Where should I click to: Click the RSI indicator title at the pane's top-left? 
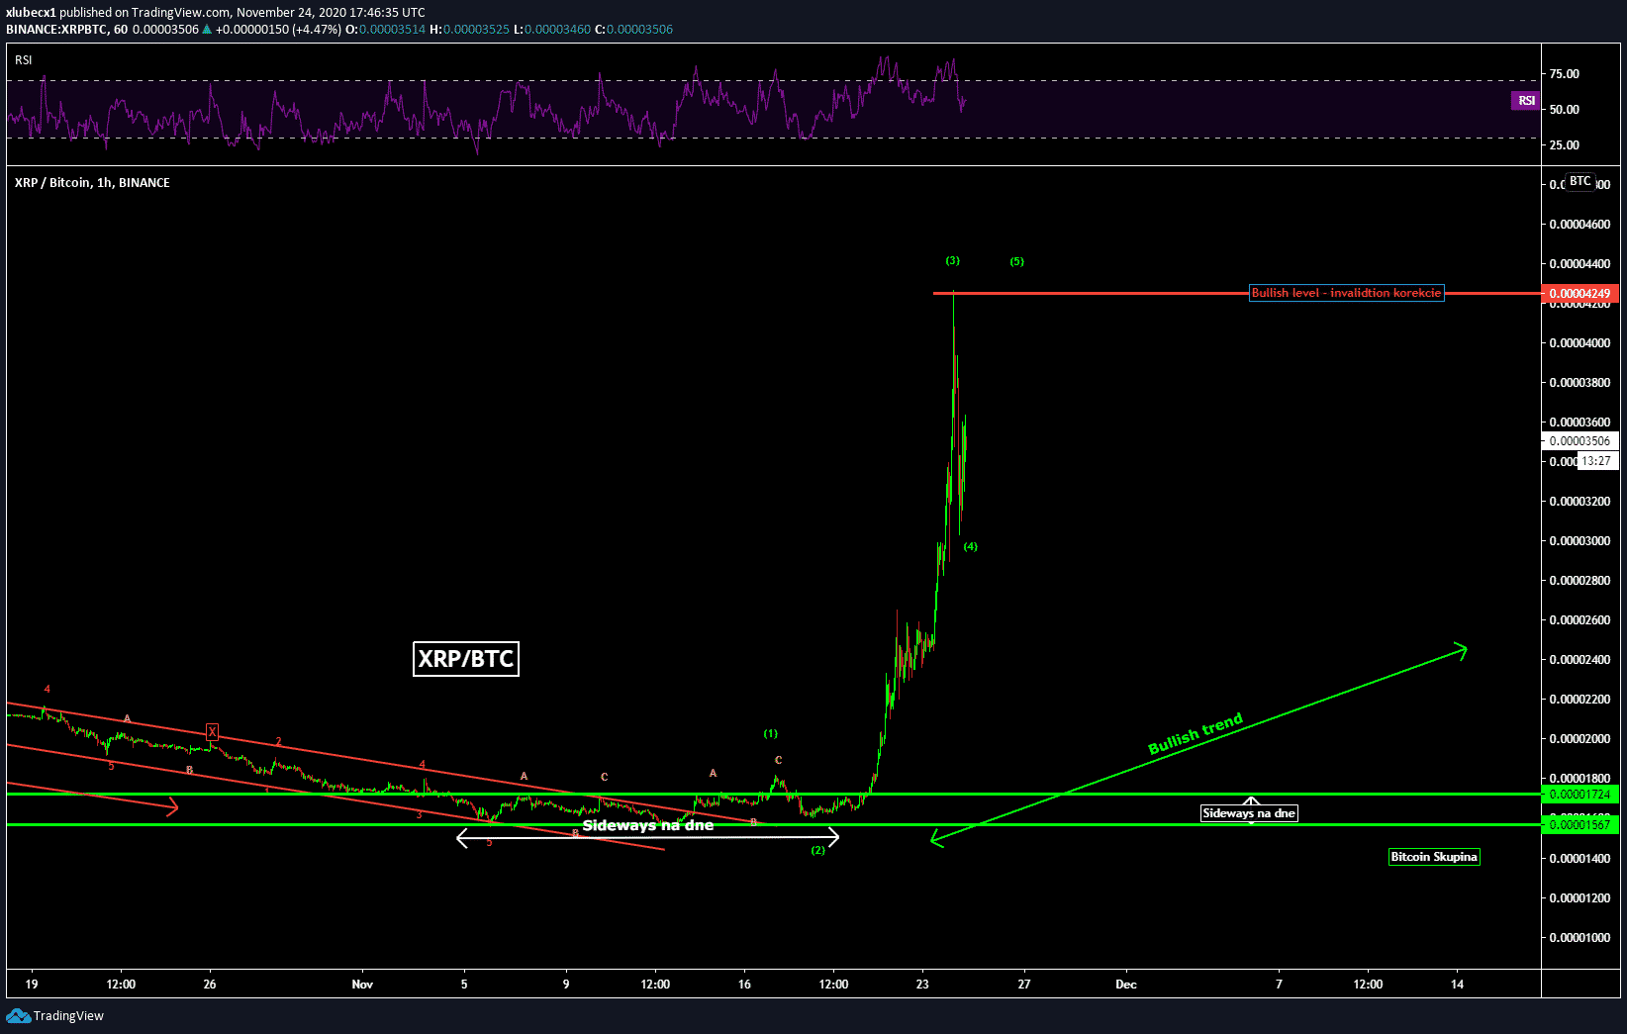(x=24, y=60)
